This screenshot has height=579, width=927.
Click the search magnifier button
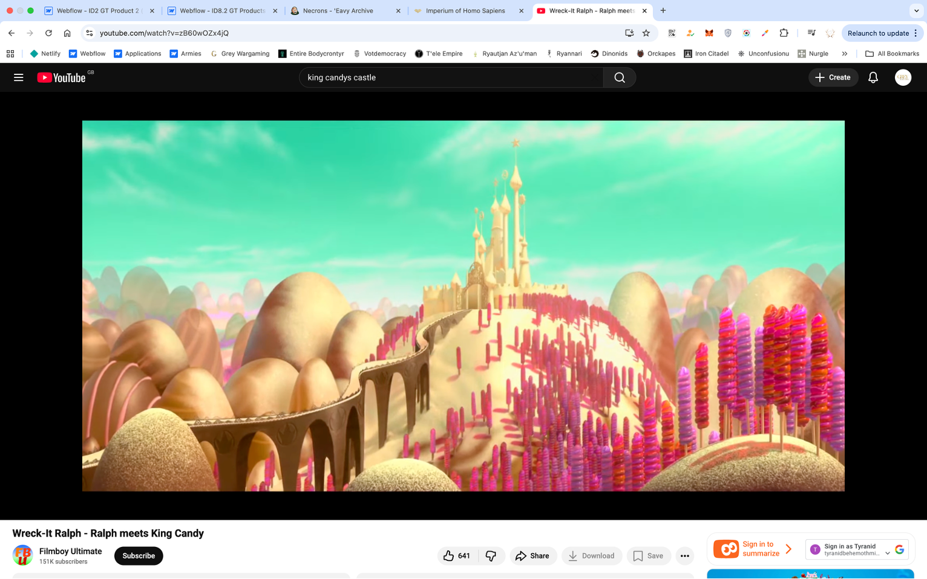pyautogui.click(x=620, y=77)
